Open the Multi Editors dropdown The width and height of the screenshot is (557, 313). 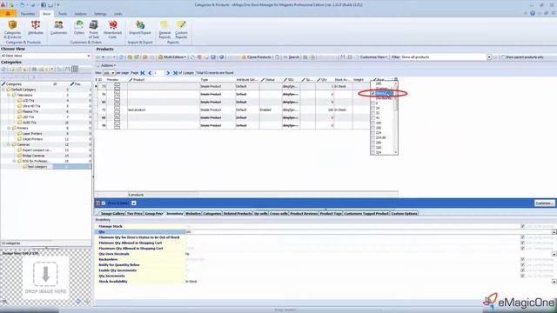(172, 57)
